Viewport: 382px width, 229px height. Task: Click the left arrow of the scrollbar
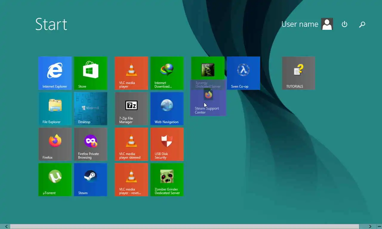click(x=6, y=227)
